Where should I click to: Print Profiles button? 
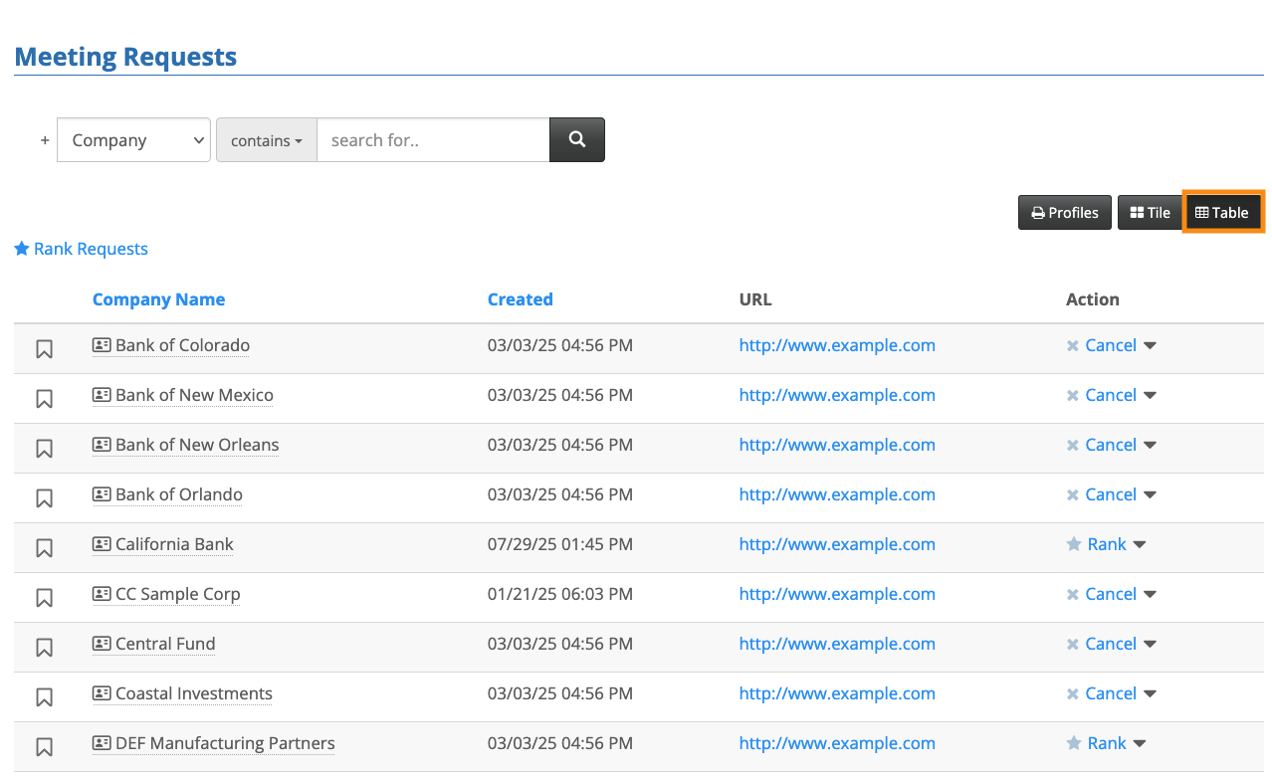(x=1064, y=213)
